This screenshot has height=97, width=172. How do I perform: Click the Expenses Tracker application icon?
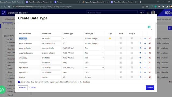[4, 13]
